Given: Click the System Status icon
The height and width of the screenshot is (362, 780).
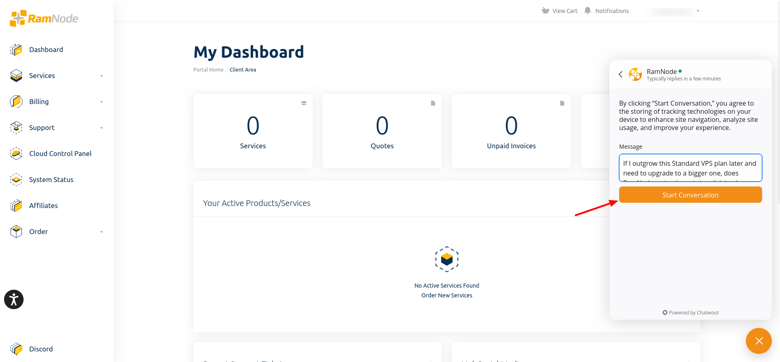Looking at the screenshot, I should click(16, 180).
